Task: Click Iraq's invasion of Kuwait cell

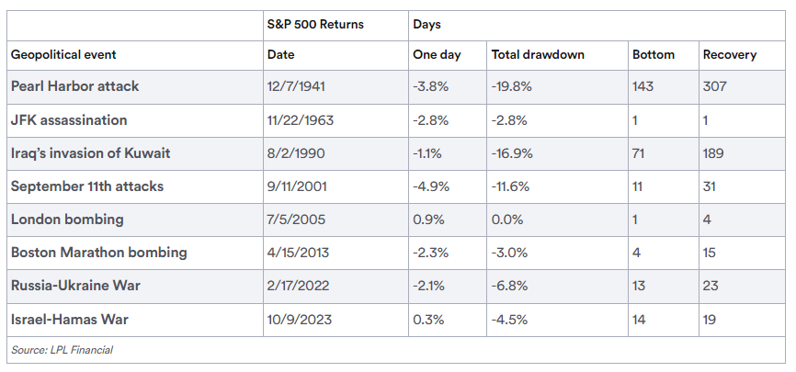Action: point(90,153)
